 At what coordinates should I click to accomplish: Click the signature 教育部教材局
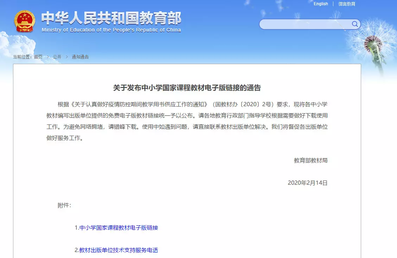tap(310, 161)
